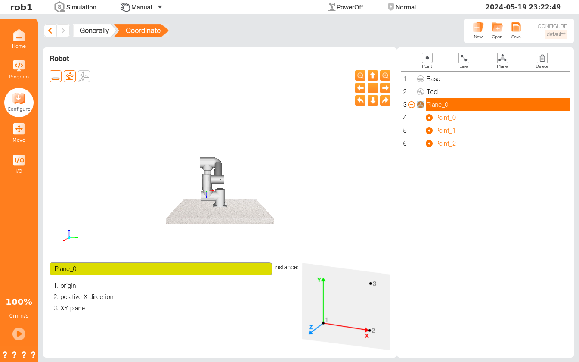Save the current configuration
The width and height of the screenshot is (579, 362).
516,30
